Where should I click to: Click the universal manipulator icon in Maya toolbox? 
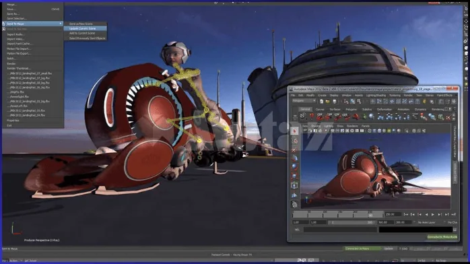click(294, 185)
